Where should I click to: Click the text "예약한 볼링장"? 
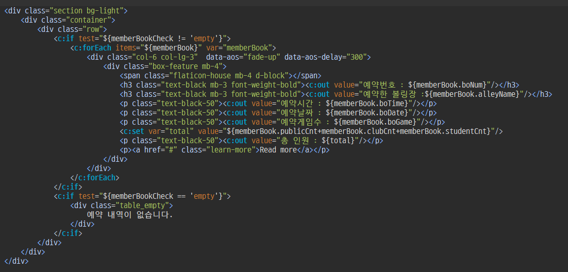(x=389, y=94)
